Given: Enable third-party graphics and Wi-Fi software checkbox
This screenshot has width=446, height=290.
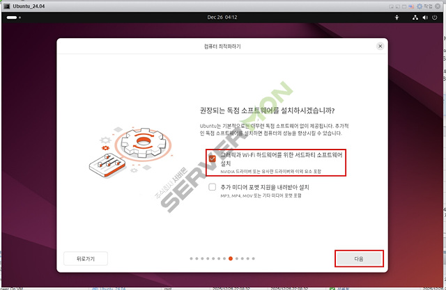Looking at the screenshot, I should [x=212, y=159].
